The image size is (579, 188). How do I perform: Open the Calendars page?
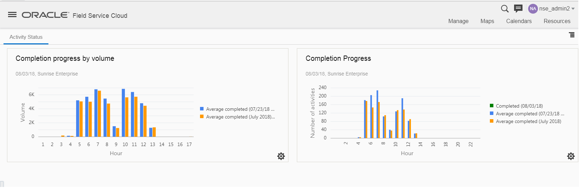pyautogui.click(x=519, y=21)
